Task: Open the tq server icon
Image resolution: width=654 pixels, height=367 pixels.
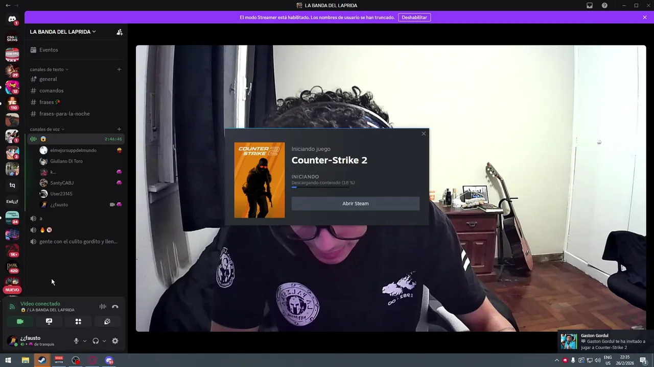Action: coord(12,185)
